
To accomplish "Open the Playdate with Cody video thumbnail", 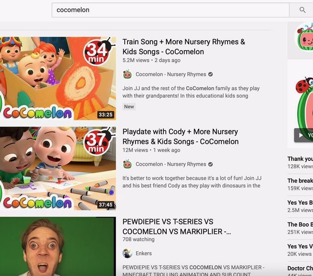I will (58, 168).
